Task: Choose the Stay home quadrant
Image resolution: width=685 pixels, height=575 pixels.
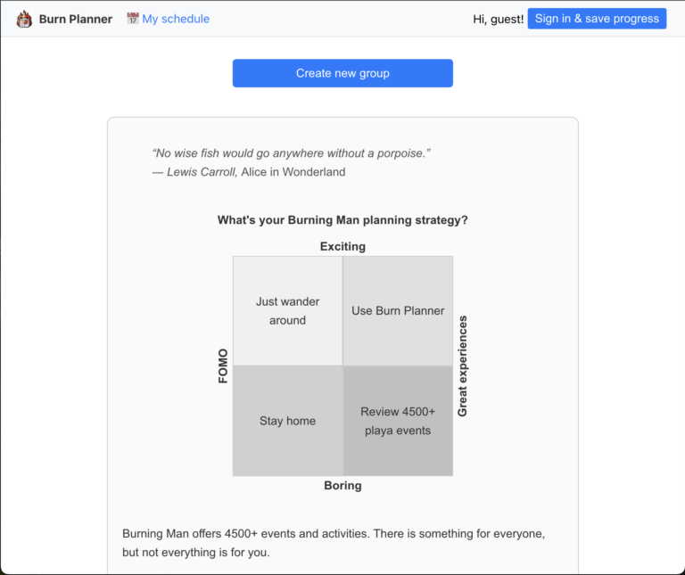Action: (x=287, y=421)
